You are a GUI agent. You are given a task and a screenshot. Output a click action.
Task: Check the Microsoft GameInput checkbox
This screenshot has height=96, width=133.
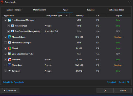click(x=6, y=43)
